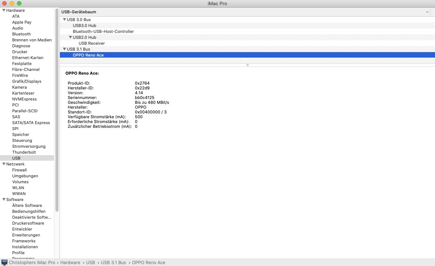Open Thunderbolt information

click(24, 152)
